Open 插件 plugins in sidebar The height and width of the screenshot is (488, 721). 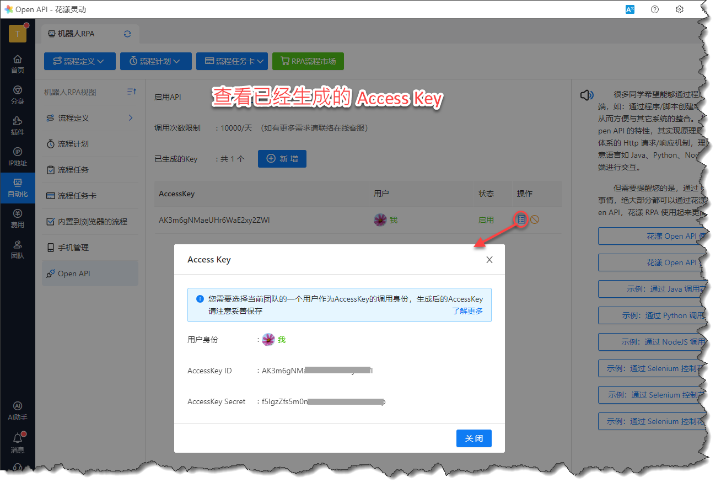18,126
